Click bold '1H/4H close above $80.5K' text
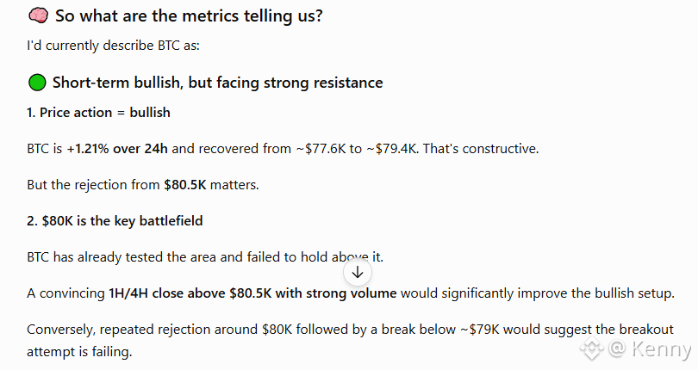 click(x=190, y=293)
